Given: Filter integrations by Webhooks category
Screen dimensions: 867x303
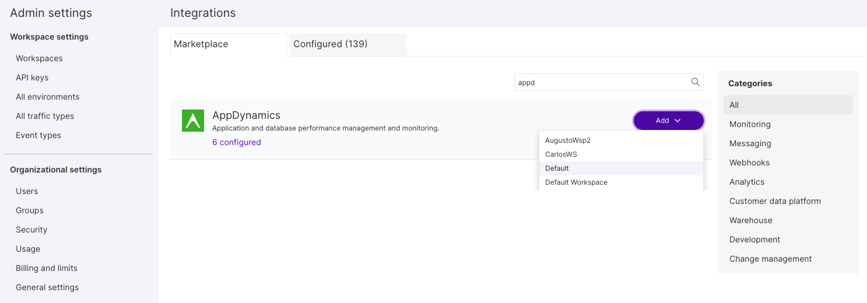Looking at the screenshot, I should (x=749, y=163).
